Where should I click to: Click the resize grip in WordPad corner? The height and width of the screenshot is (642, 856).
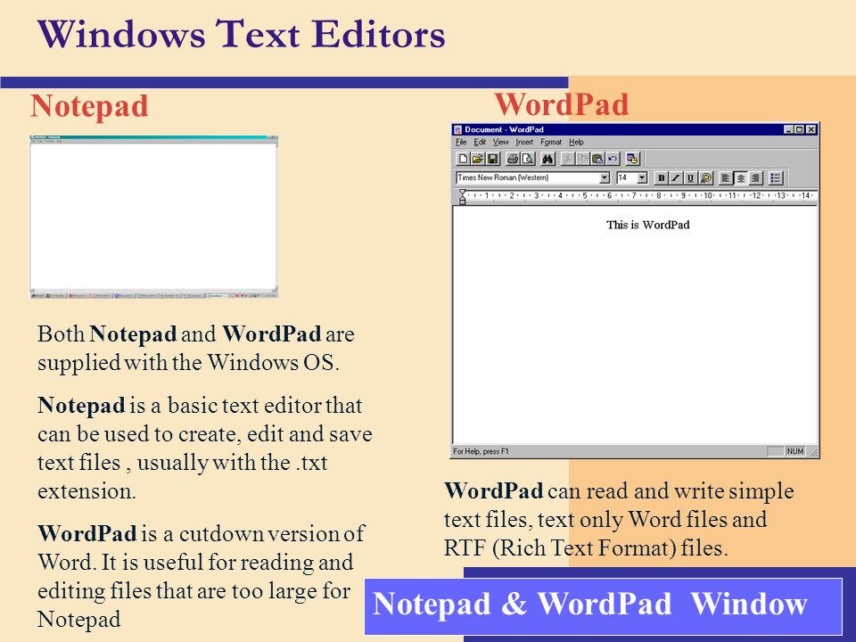813,452
